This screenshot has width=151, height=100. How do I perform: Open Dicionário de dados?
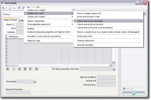(108, 45)
